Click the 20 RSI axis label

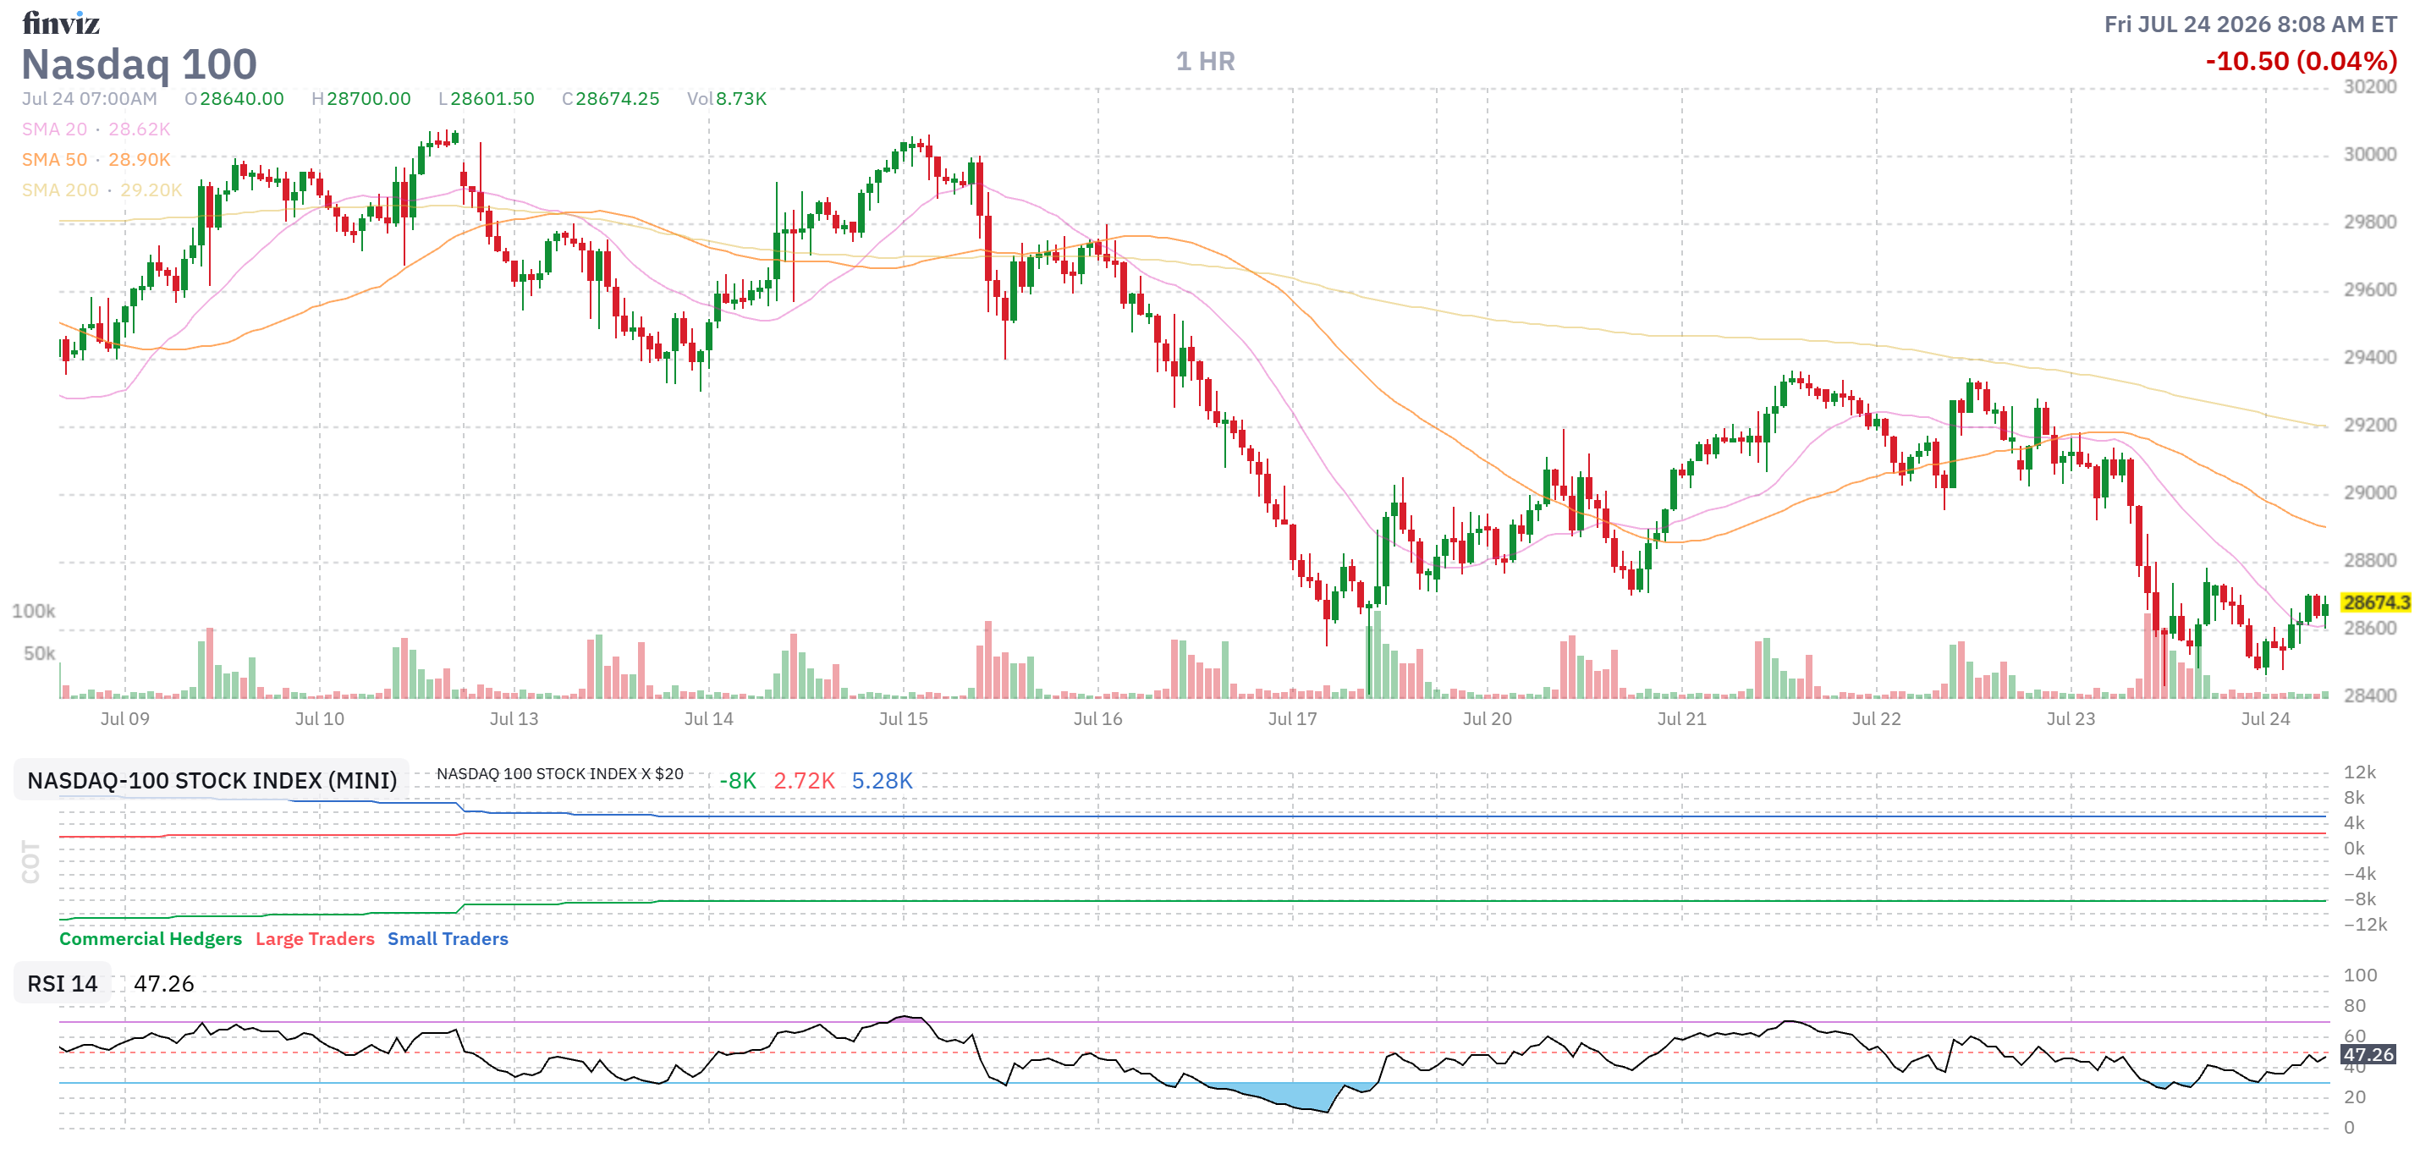(x=2354, y=1096)
